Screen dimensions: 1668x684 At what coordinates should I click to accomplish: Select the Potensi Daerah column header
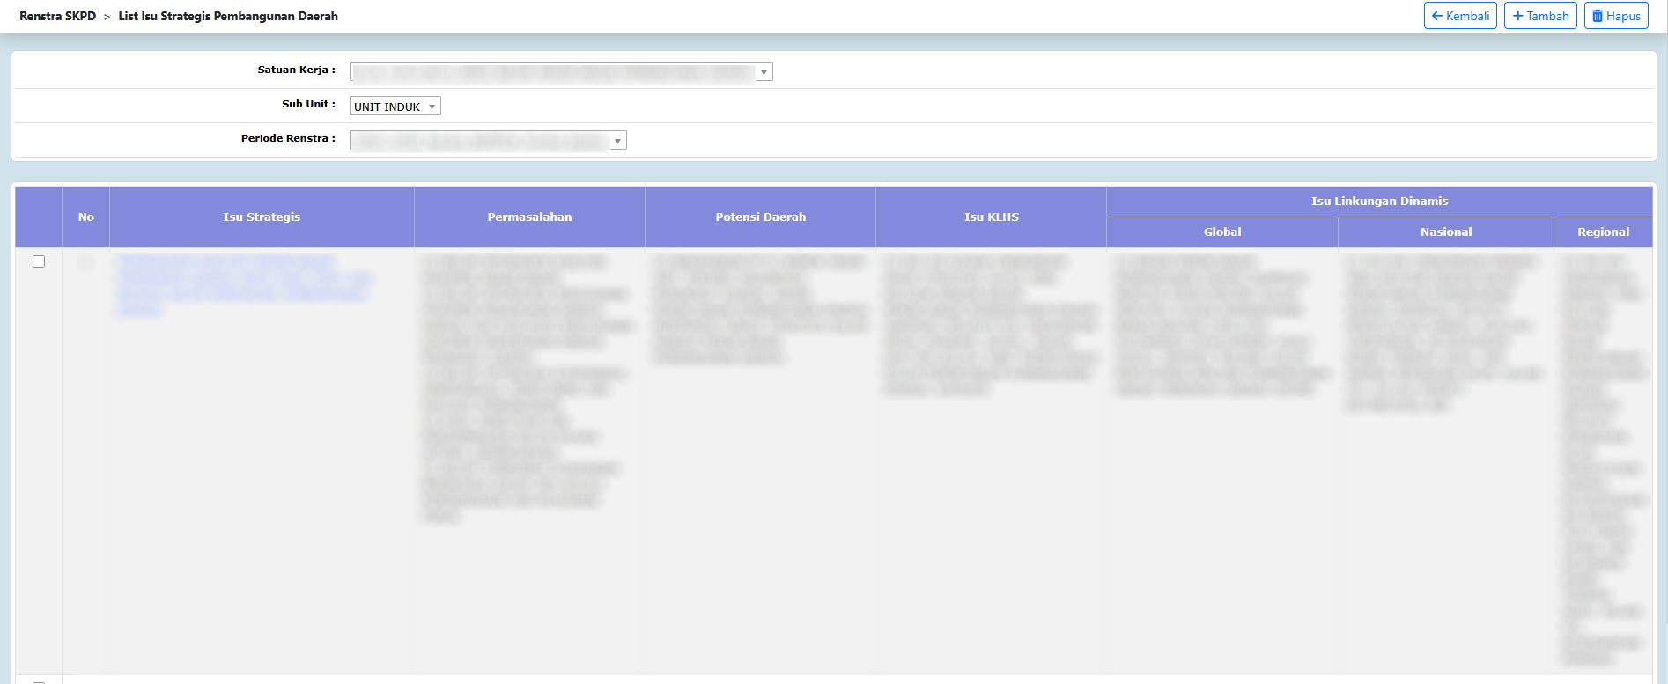coord(760,217)
